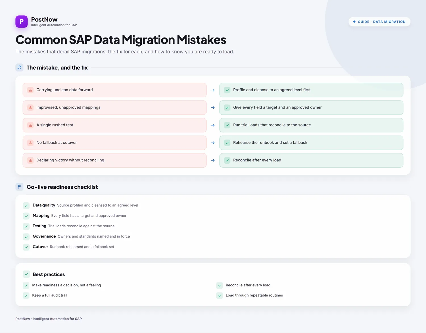The height and width of the screenshot is (333, 426).
Task: Click arrow after No fallback at cutover
Action: [213, 143]
